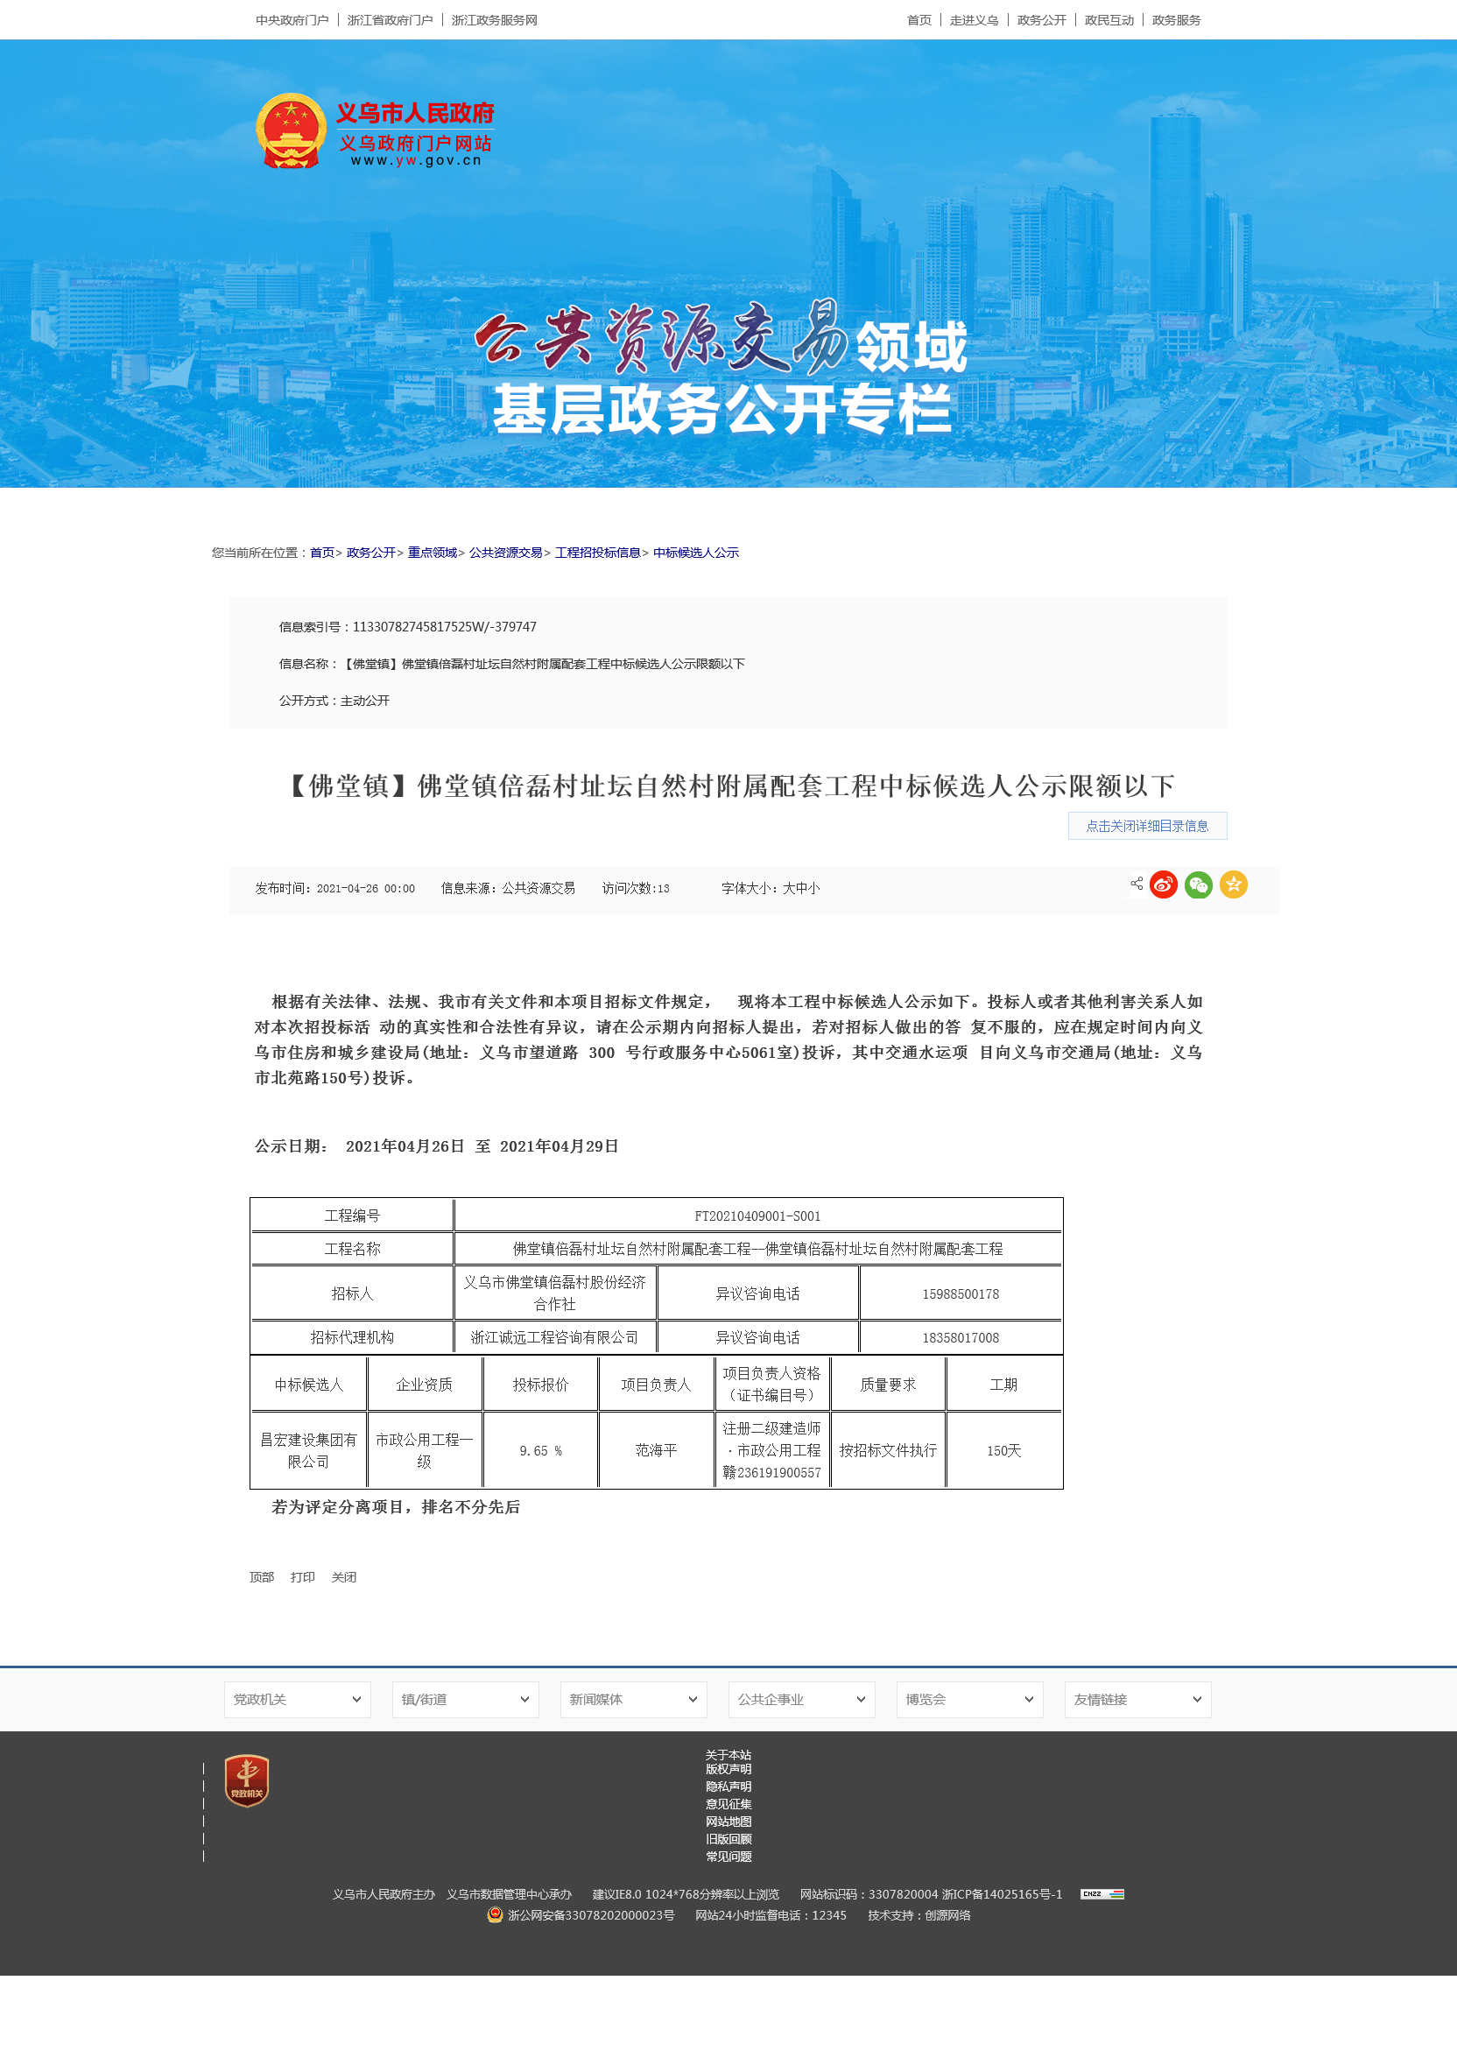This screenshot has height=2072, width=1457.
Task: Click the national emblem logo in the header
Action: click(291, 130)
